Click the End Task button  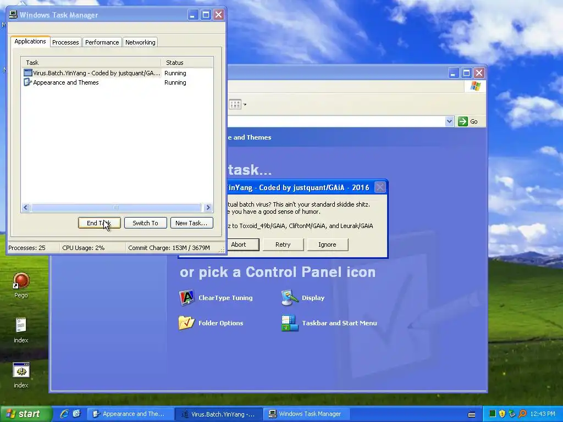(x=99, y=223)
